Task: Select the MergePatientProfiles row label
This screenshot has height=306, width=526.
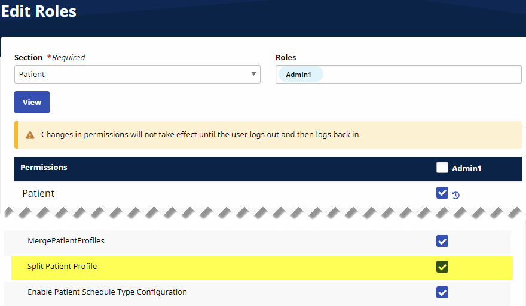Action: click(x=66, y=241)
